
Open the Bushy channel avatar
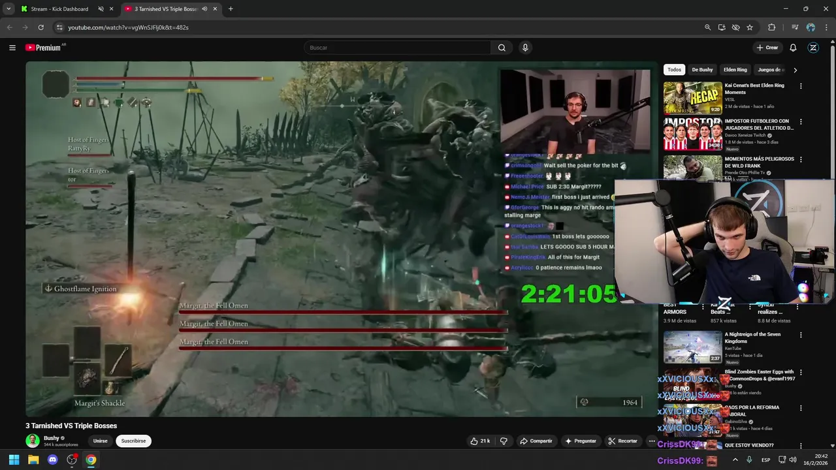[x=33, y=441]
